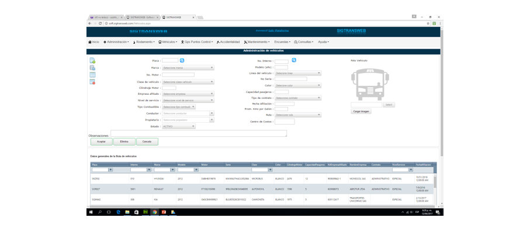Viewport: 530px width, 238px height.
Task: Open the Estado dropdown showing ACTIVO
Action: pyautogui.click(x=178, y=126)
